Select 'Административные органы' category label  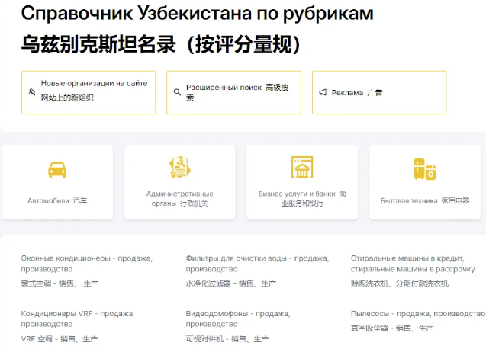[x=169, y=194]
